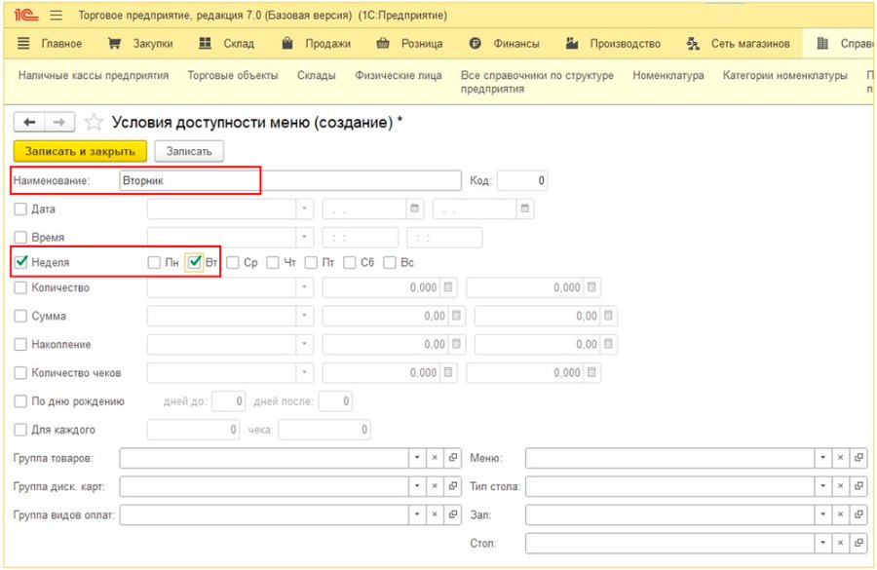Untick the Вт weekday checkbox

click(x=194, y=262)
